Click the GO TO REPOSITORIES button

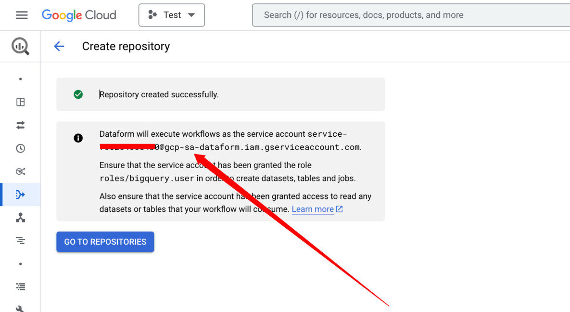pos(105,242)
